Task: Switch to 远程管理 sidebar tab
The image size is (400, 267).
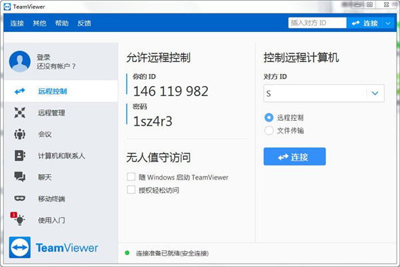Action: 61,113
